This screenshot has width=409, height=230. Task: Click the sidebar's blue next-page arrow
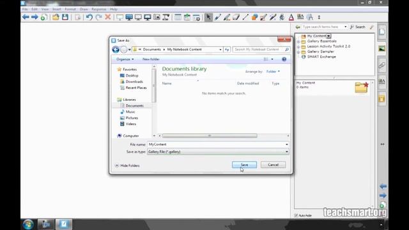[x=383, y=195]
